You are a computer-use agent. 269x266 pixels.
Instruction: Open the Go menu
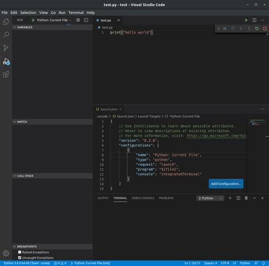point(53,13)
